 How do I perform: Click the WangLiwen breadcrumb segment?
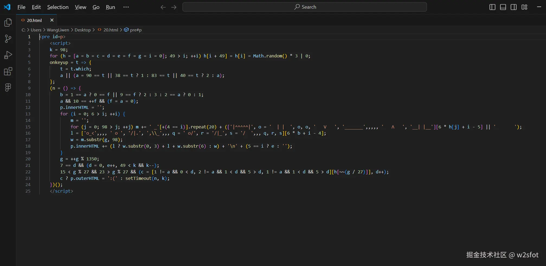click(58, 30)
